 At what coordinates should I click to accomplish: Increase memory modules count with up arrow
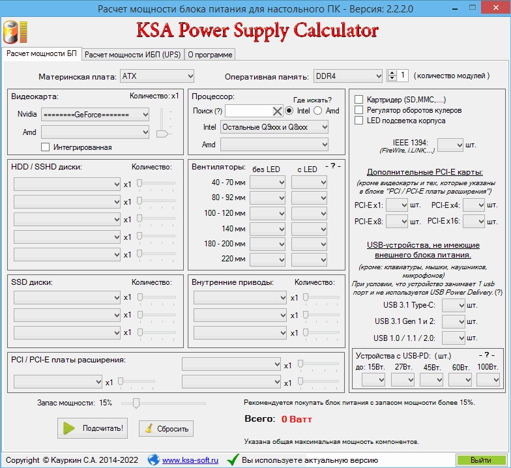point(392,73)
